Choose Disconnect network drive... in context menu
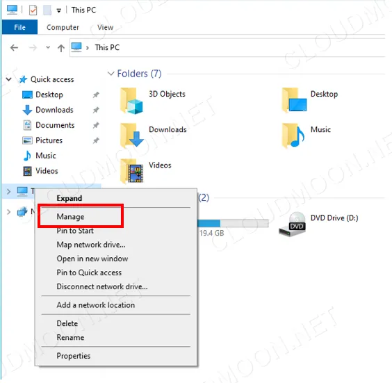The height and width of the screenshot is (383, 392). [x=102, y=286]
